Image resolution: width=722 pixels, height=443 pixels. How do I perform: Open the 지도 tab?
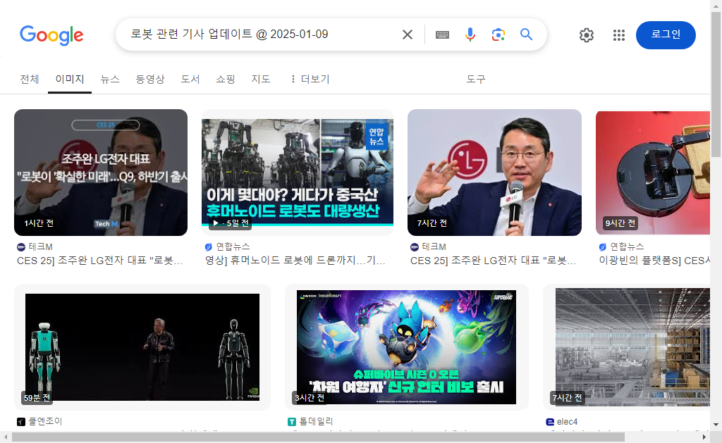pos(261,79)
